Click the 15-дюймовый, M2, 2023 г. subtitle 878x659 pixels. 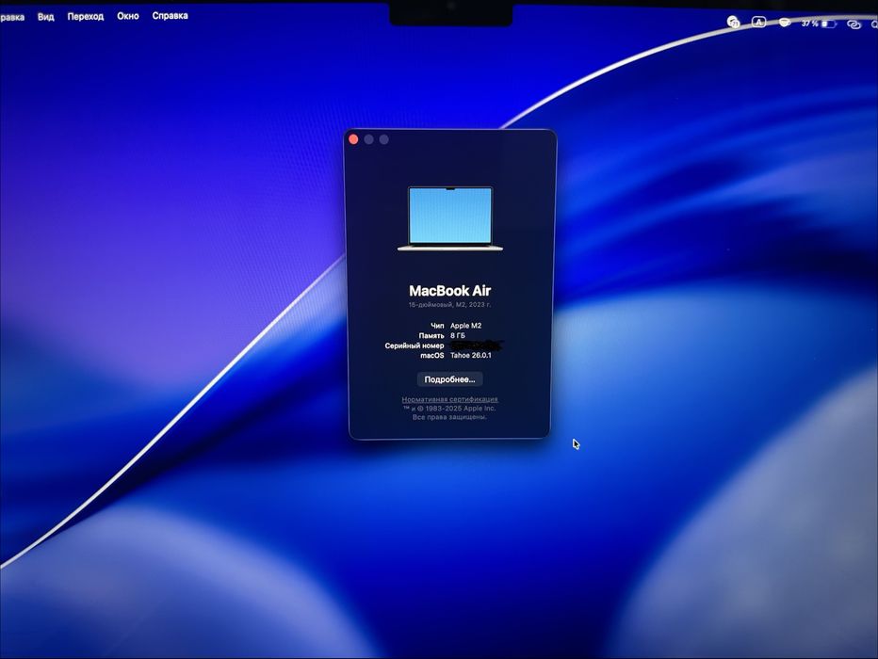point(449,305)
